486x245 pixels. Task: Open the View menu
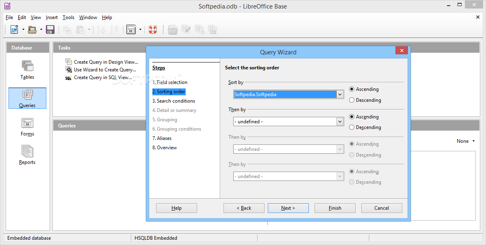click(x=36, y=17)
